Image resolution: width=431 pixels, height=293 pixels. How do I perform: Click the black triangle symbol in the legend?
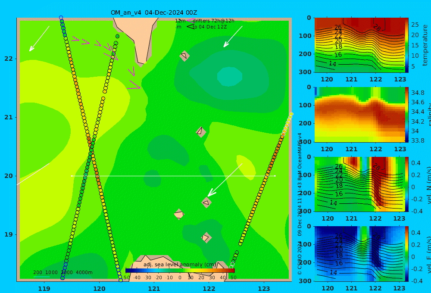[191, 26]
